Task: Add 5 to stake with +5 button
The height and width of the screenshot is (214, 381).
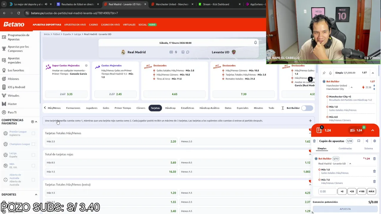Action: point(342,191)
